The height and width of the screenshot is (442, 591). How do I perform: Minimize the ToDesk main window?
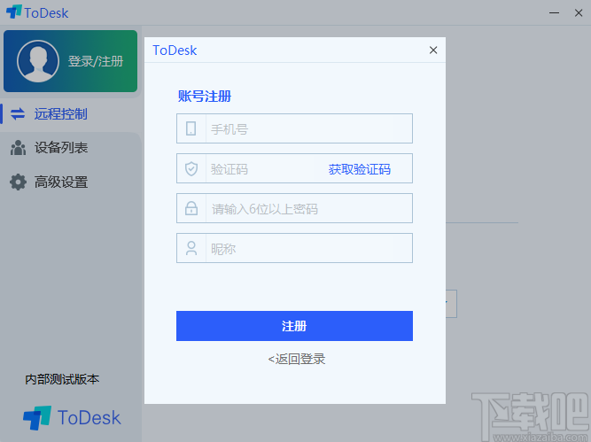[x=554, y=12]
